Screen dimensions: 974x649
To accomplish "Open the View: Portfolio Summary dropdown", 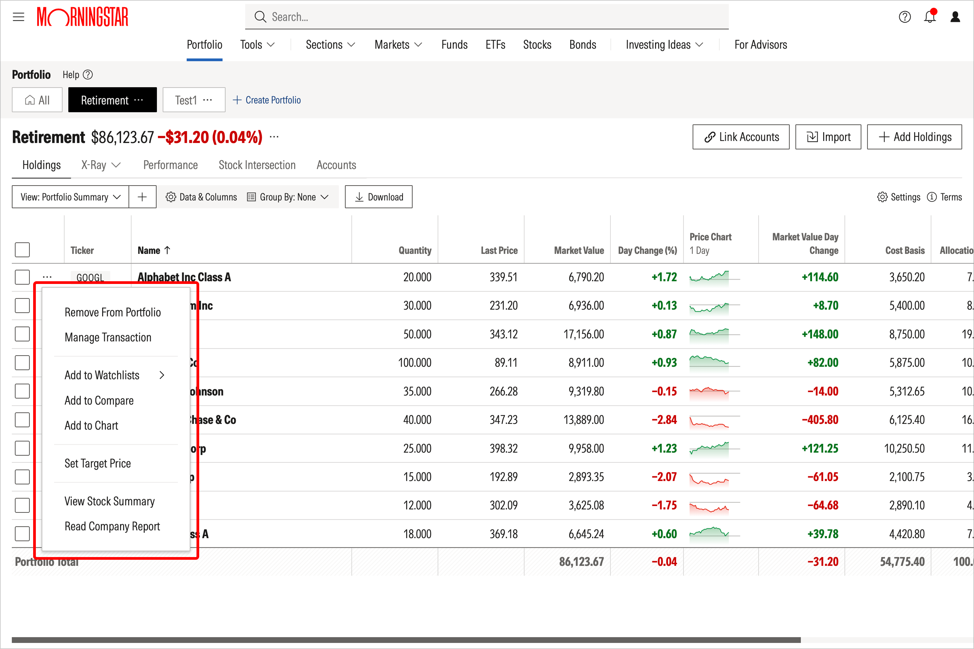I will tap(70, 197).
